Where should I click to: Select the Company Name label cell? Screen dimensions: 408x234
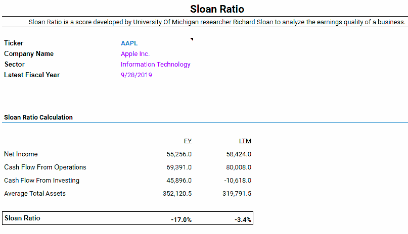pos(29,53)
